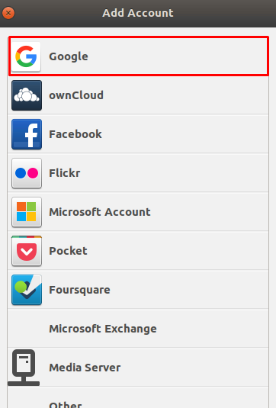Add a Microsoft Exchange account
This screenshot has width=276, height=408.
pos(138,329)
